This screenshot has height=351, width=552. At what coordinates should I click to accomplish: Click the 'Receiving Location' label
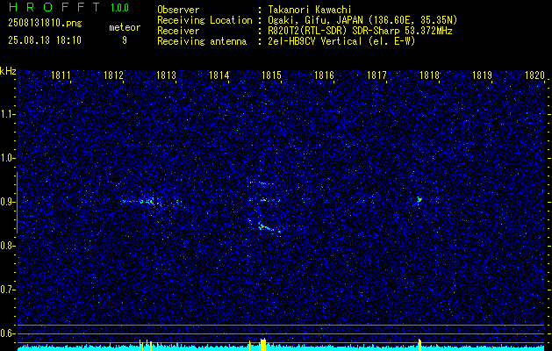click(x=204, y=20)
